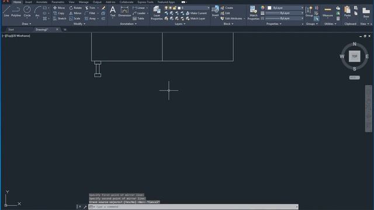Click Match Layer button
This screenshot has width=374, height=210.
click(195, 18)
